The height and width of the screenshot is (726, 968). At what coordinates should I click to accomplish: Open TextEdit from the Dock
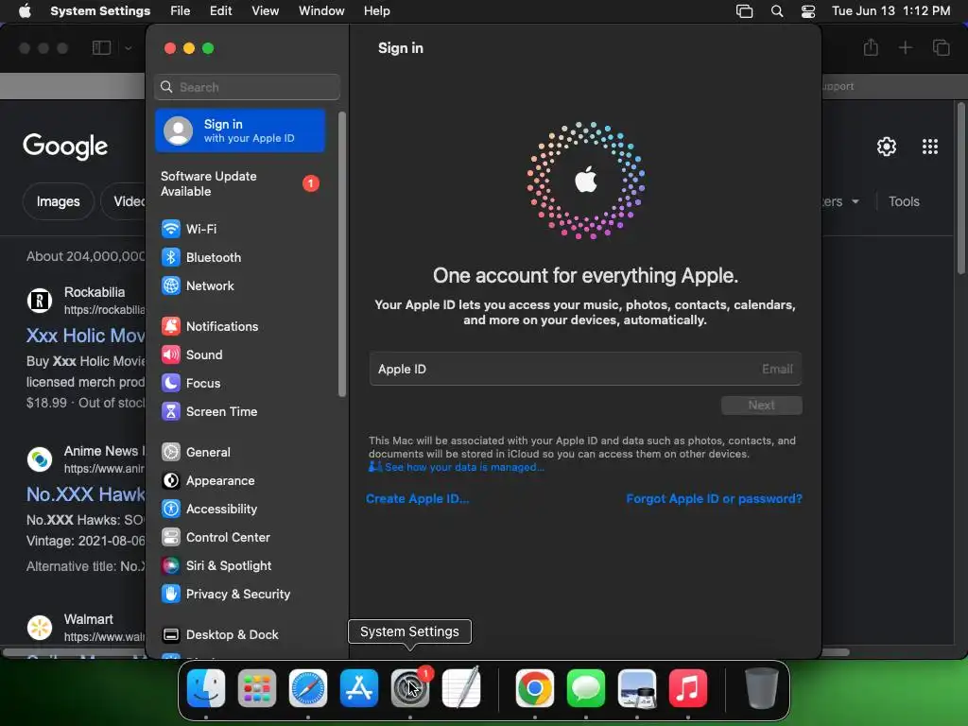click(x=461, y=688)
